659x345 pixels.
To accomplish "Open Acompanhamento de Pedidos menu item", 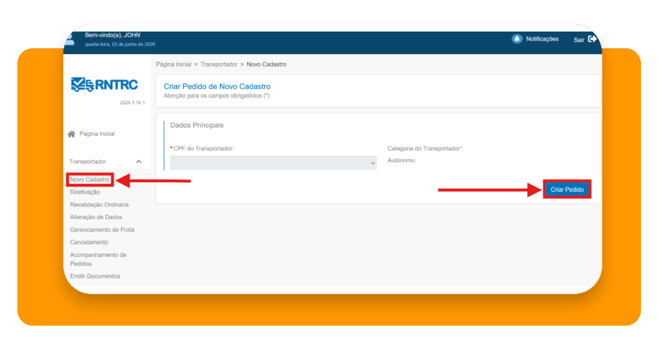I will click(98, 259).
